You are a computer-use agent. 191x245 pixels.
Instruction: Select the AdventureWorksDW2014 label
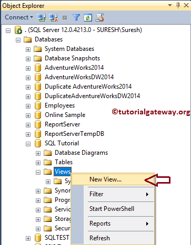79,77
